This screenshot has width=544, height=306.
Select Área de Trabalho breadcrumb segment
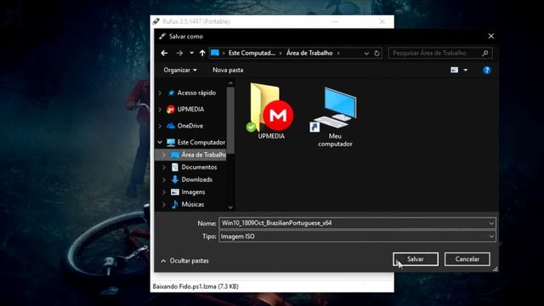click(309, 53)
